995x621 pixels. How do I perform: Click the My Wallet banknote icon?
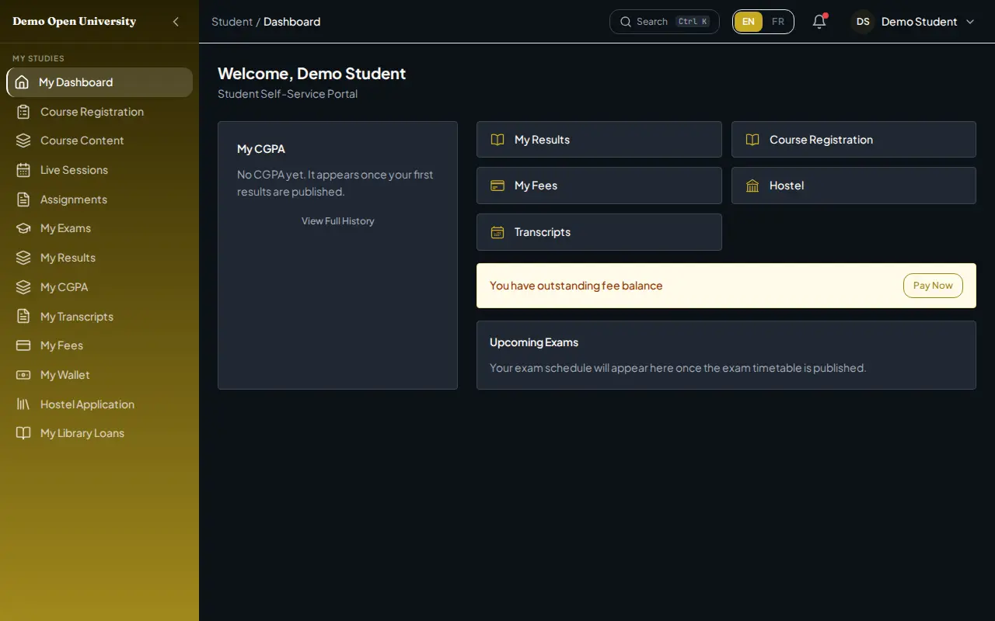click(23, 375)
